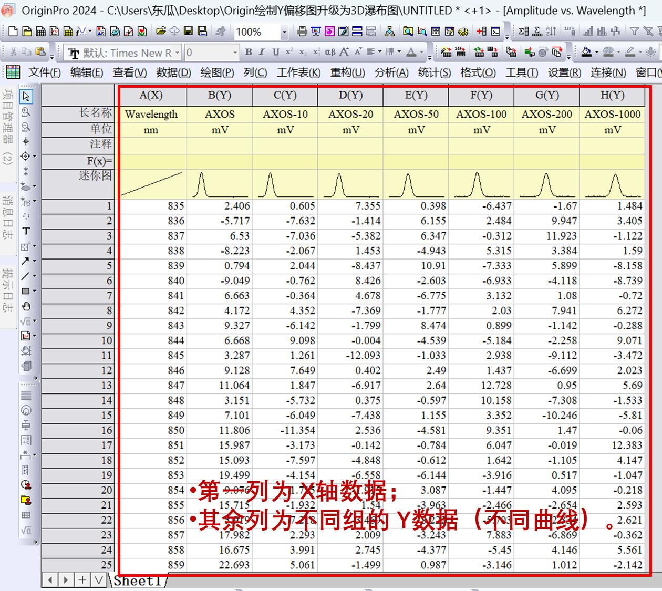Click the previous sheet arrow button
Screen dimensions: 662x591
(x=50, y=580)
